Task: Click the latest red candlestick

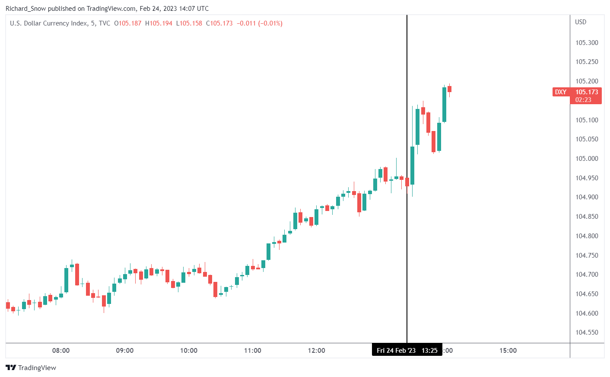Action: [449, 89]
